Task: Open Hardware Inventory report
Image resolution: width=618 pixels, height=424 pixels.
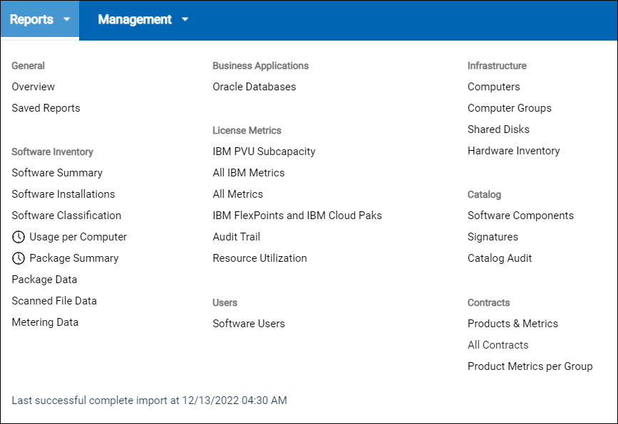Action: click(513, 151)
